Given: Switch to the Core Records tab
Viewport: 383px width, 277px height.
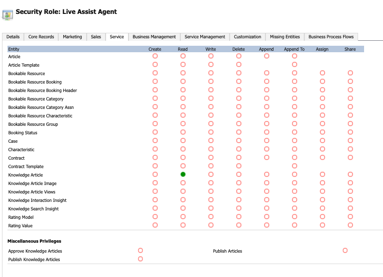Looking at the screenshot, I should click(x=41, y=37).
